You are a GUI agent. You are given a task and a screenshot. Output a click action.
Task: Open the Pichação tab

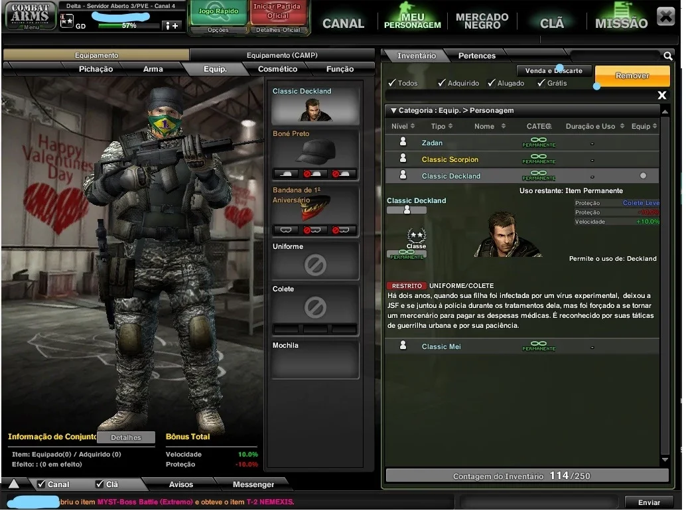[96, 69]
